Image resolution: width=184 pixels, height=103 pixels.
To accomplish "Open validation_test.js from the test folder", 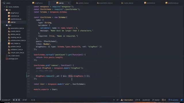I will coord(17,49).
